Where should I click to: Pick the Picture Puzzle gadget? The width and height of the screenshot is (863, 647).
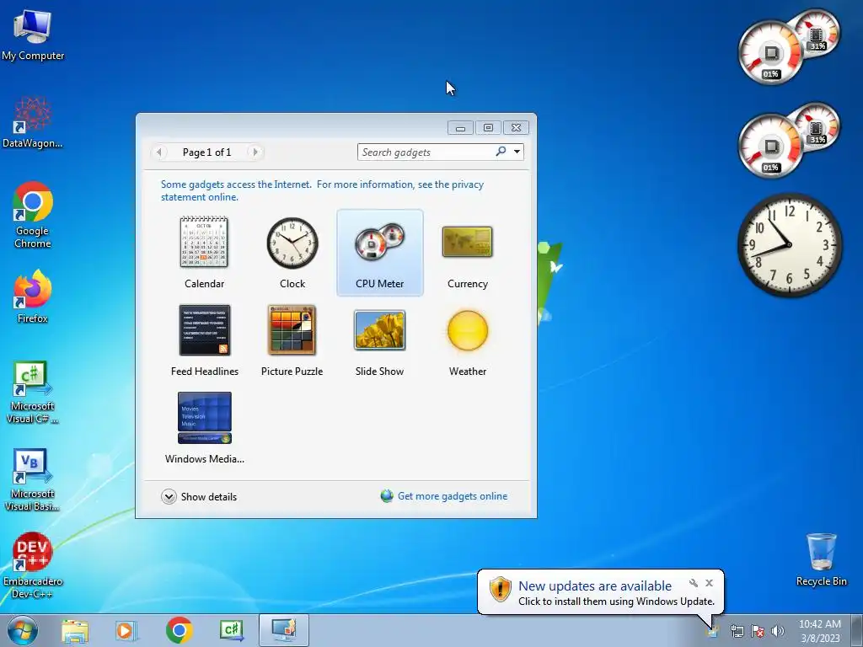292,330
